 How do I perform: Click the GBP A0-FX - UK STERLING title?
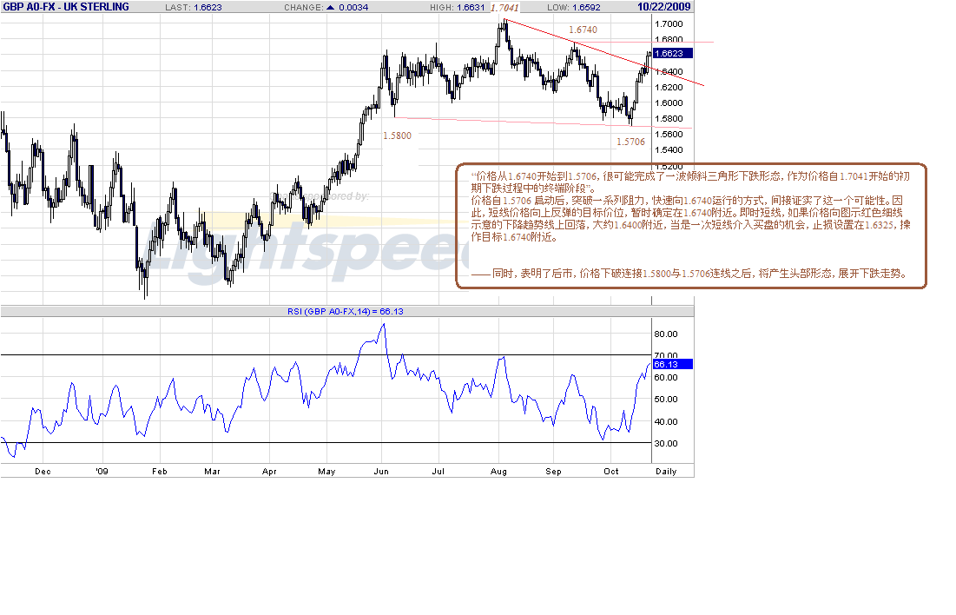(x=66, y=7)
